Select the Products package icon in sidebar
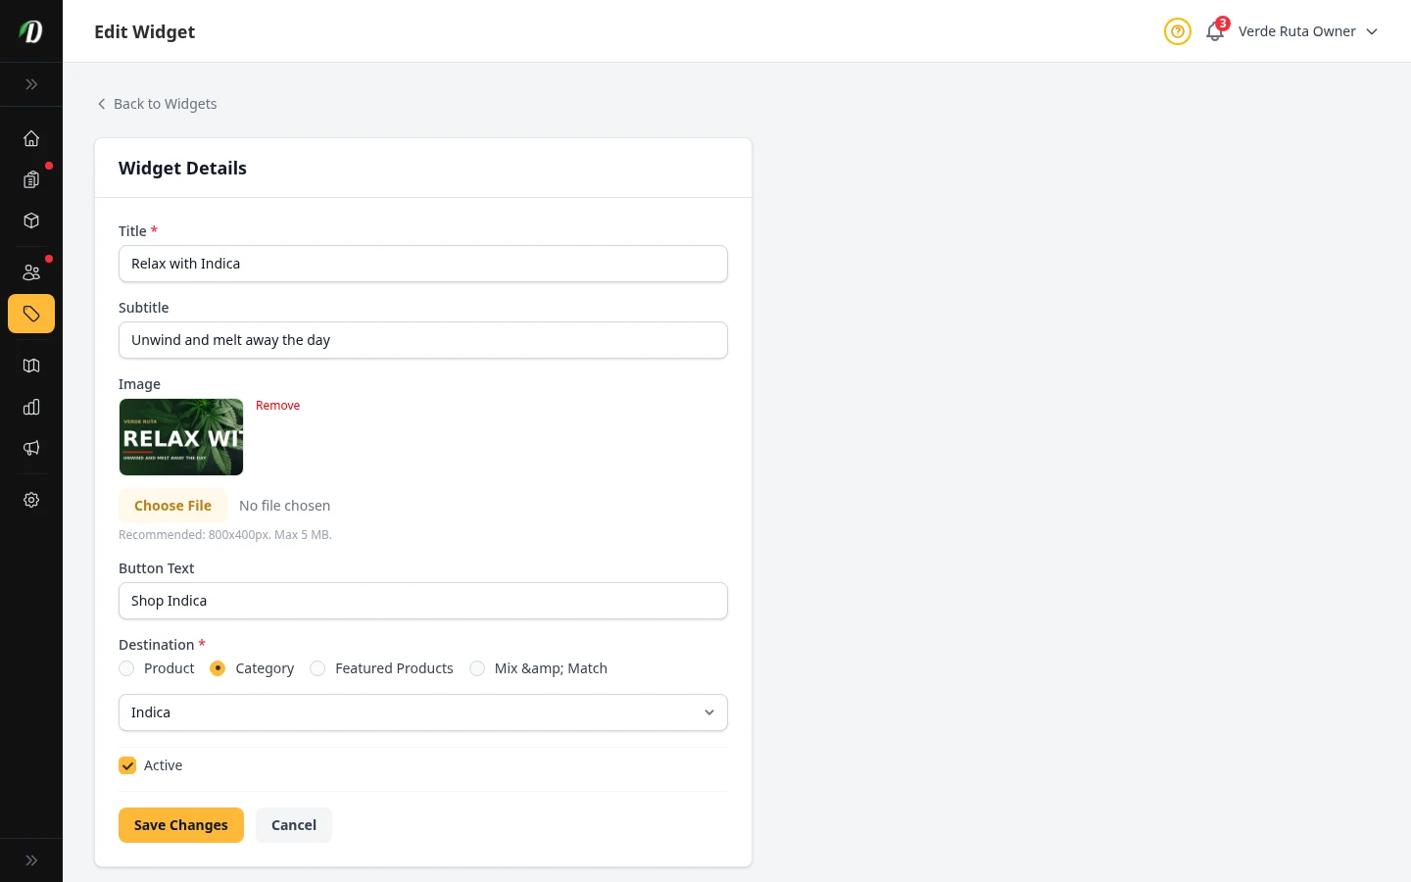The height and width of the screenshot is (882, 1411). pos(31,220)
